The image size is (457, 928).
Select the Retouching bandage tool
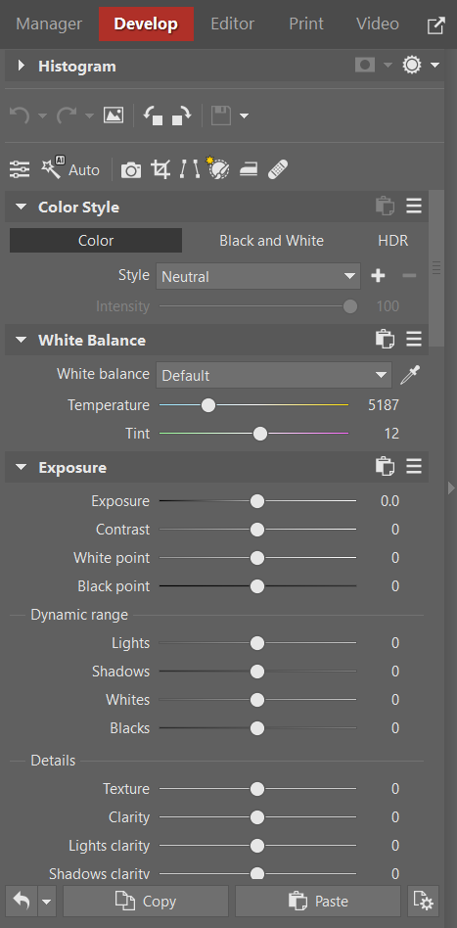(x=278, y=170)
